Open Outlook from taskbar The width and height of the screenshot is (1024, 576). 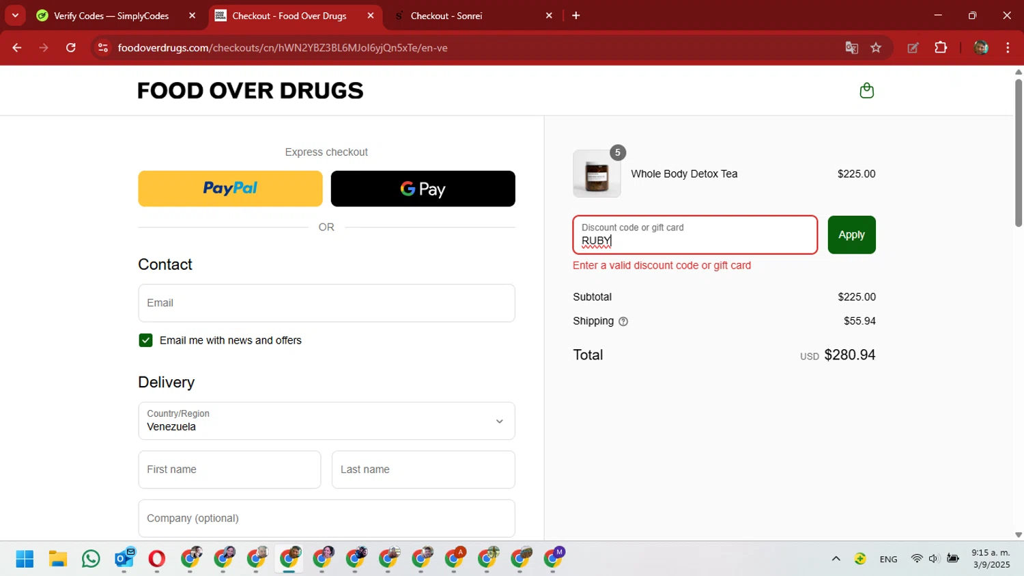(124, 559)
